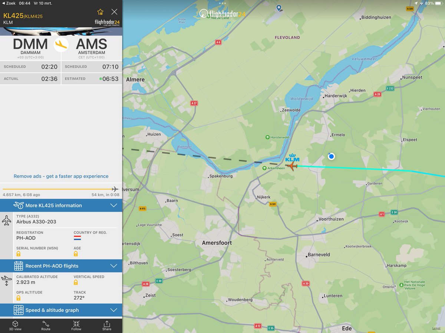This screenshot has height=333, width=445.
Task: Expand the Speed & altitude graph section
Action: click(114, 310)
